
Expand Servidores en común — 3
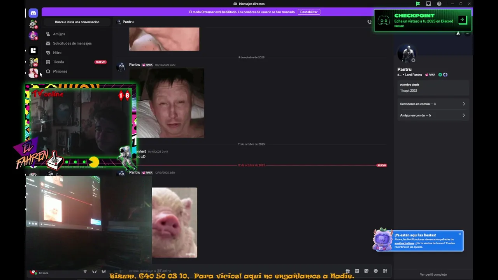point(432,104)
